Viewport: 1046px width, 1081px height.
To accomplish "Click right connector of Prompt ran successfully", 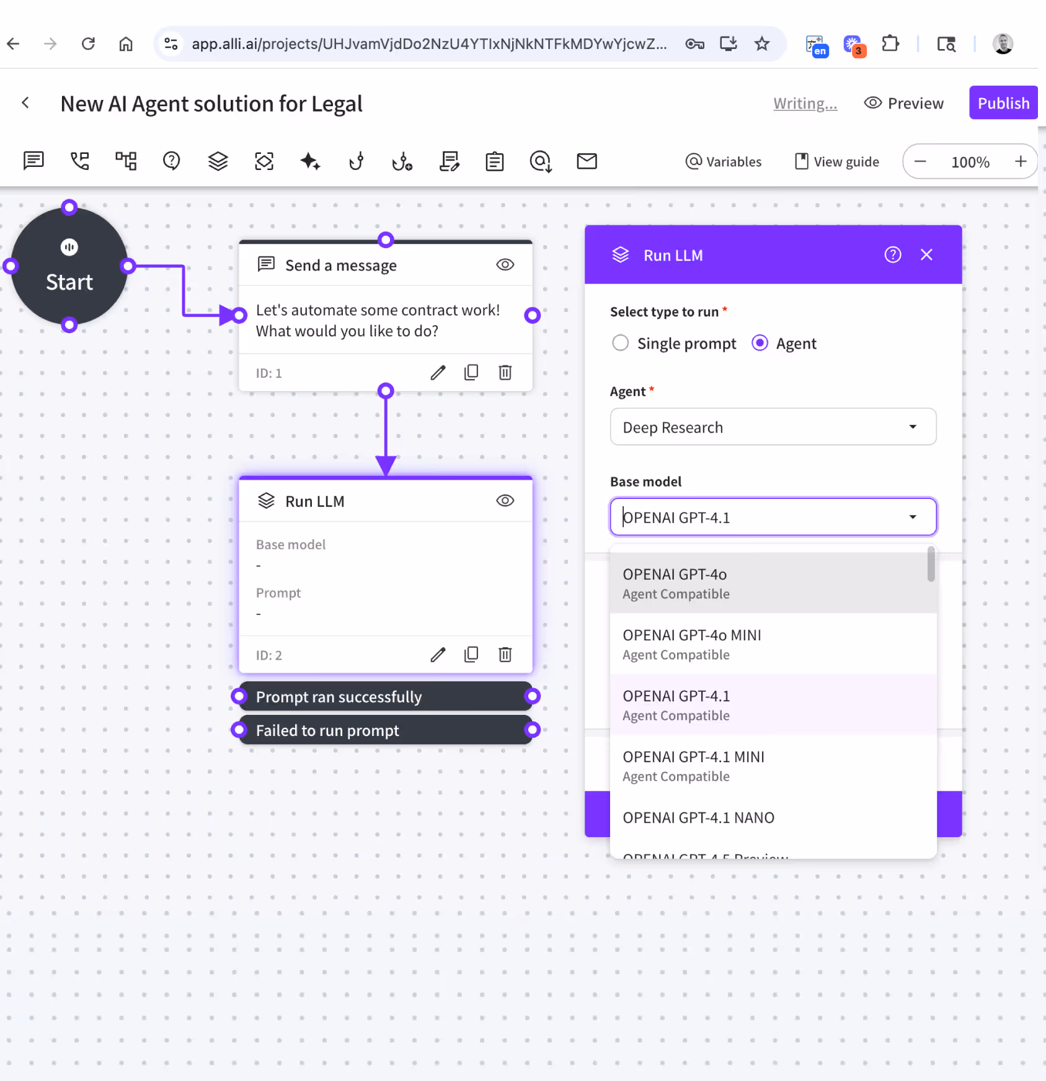I will 532,696.
